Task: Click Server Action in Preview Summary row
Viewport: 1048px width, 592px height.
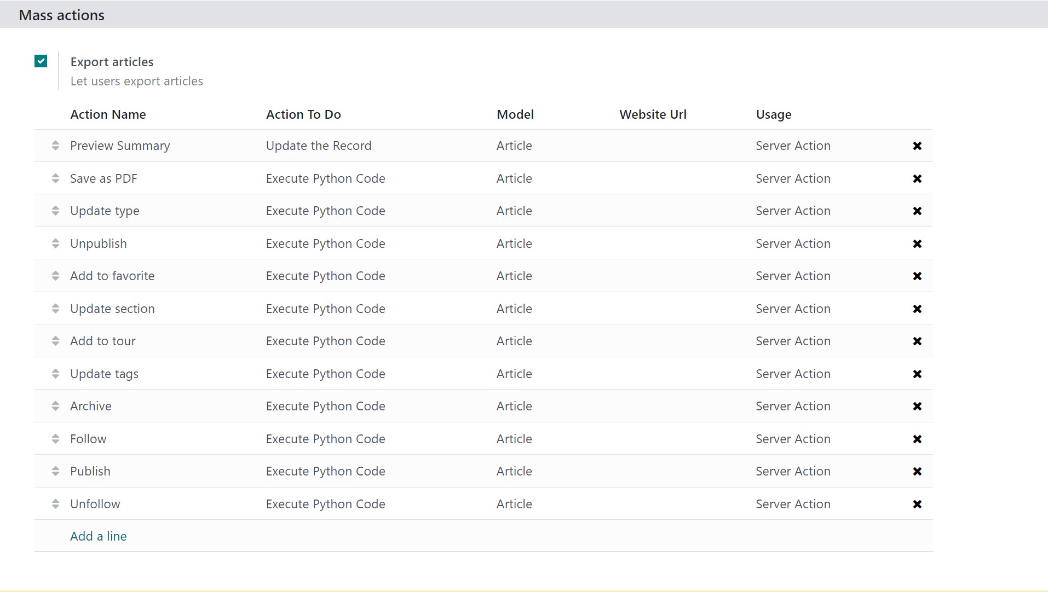Action: (793, 146)
